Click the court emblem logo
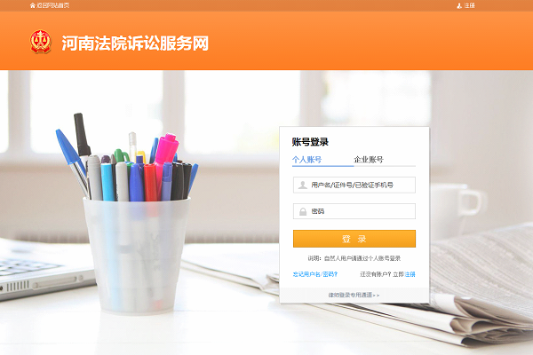 41,42
